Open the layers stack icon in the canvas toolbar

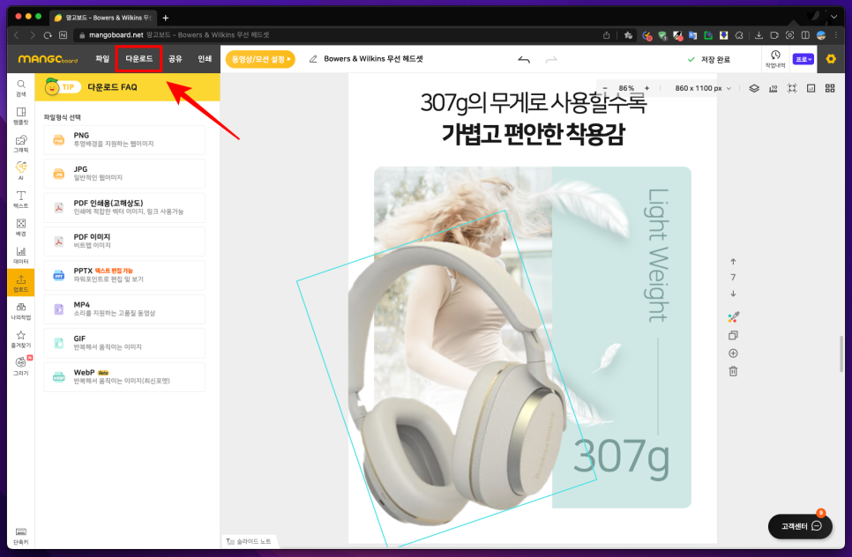point(754,88)
